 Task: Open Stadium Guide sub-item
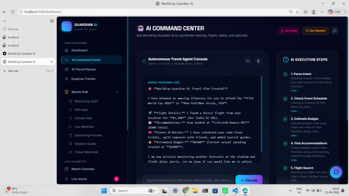pos(85,144)
